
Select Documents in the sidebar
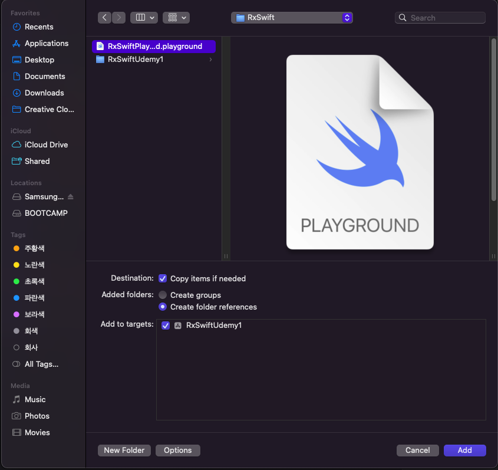pos(45,77)
